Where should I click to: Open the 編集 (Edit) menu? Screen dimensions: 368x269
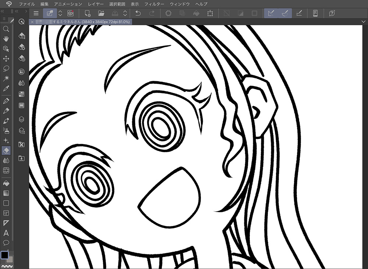click(45, 4)
